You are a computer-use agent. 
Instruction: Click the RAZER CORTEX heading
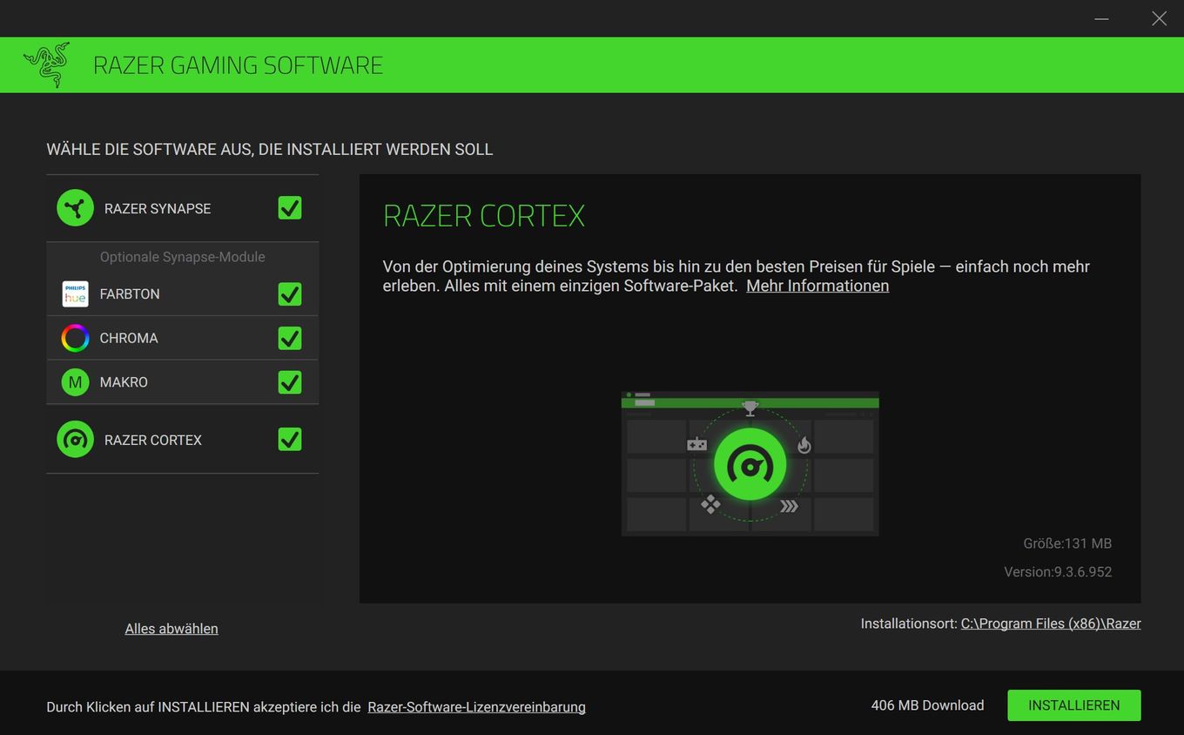point(484,216)
